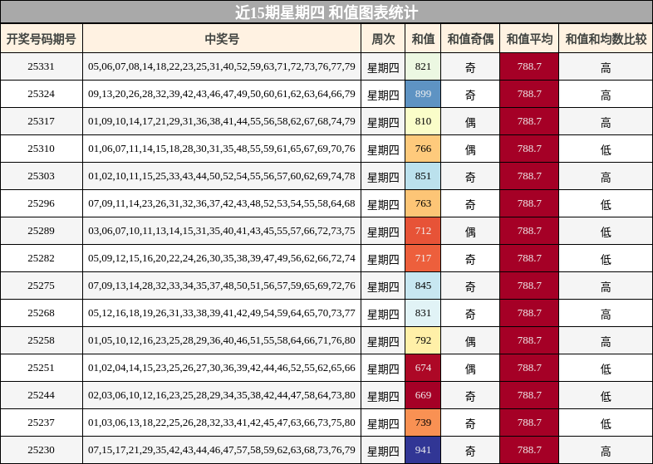Click the sum value cell 674
This screenshot has width=653, height=464.
point(423,368)
